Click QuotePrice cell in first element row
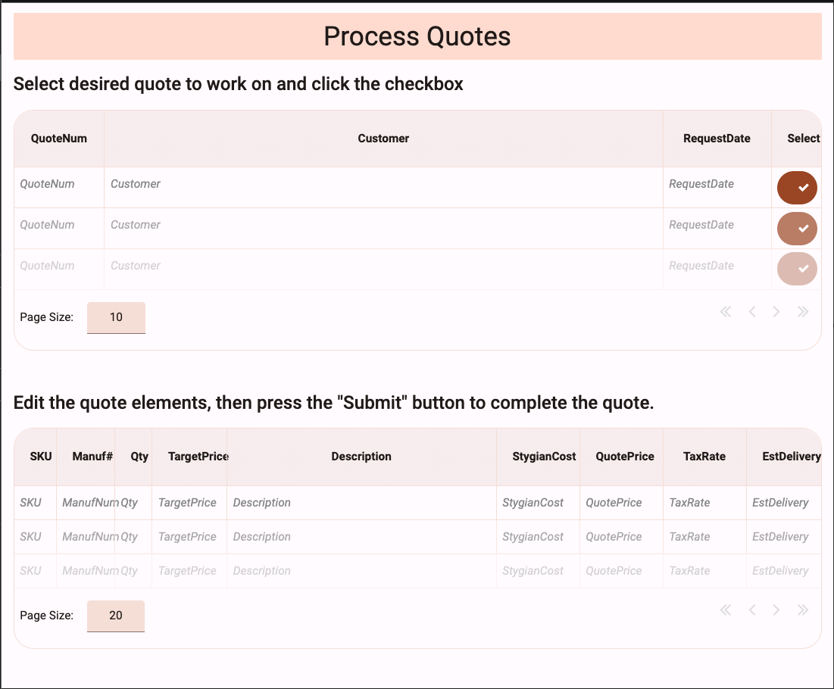The image size is (834, 689). tap(621, 503)
